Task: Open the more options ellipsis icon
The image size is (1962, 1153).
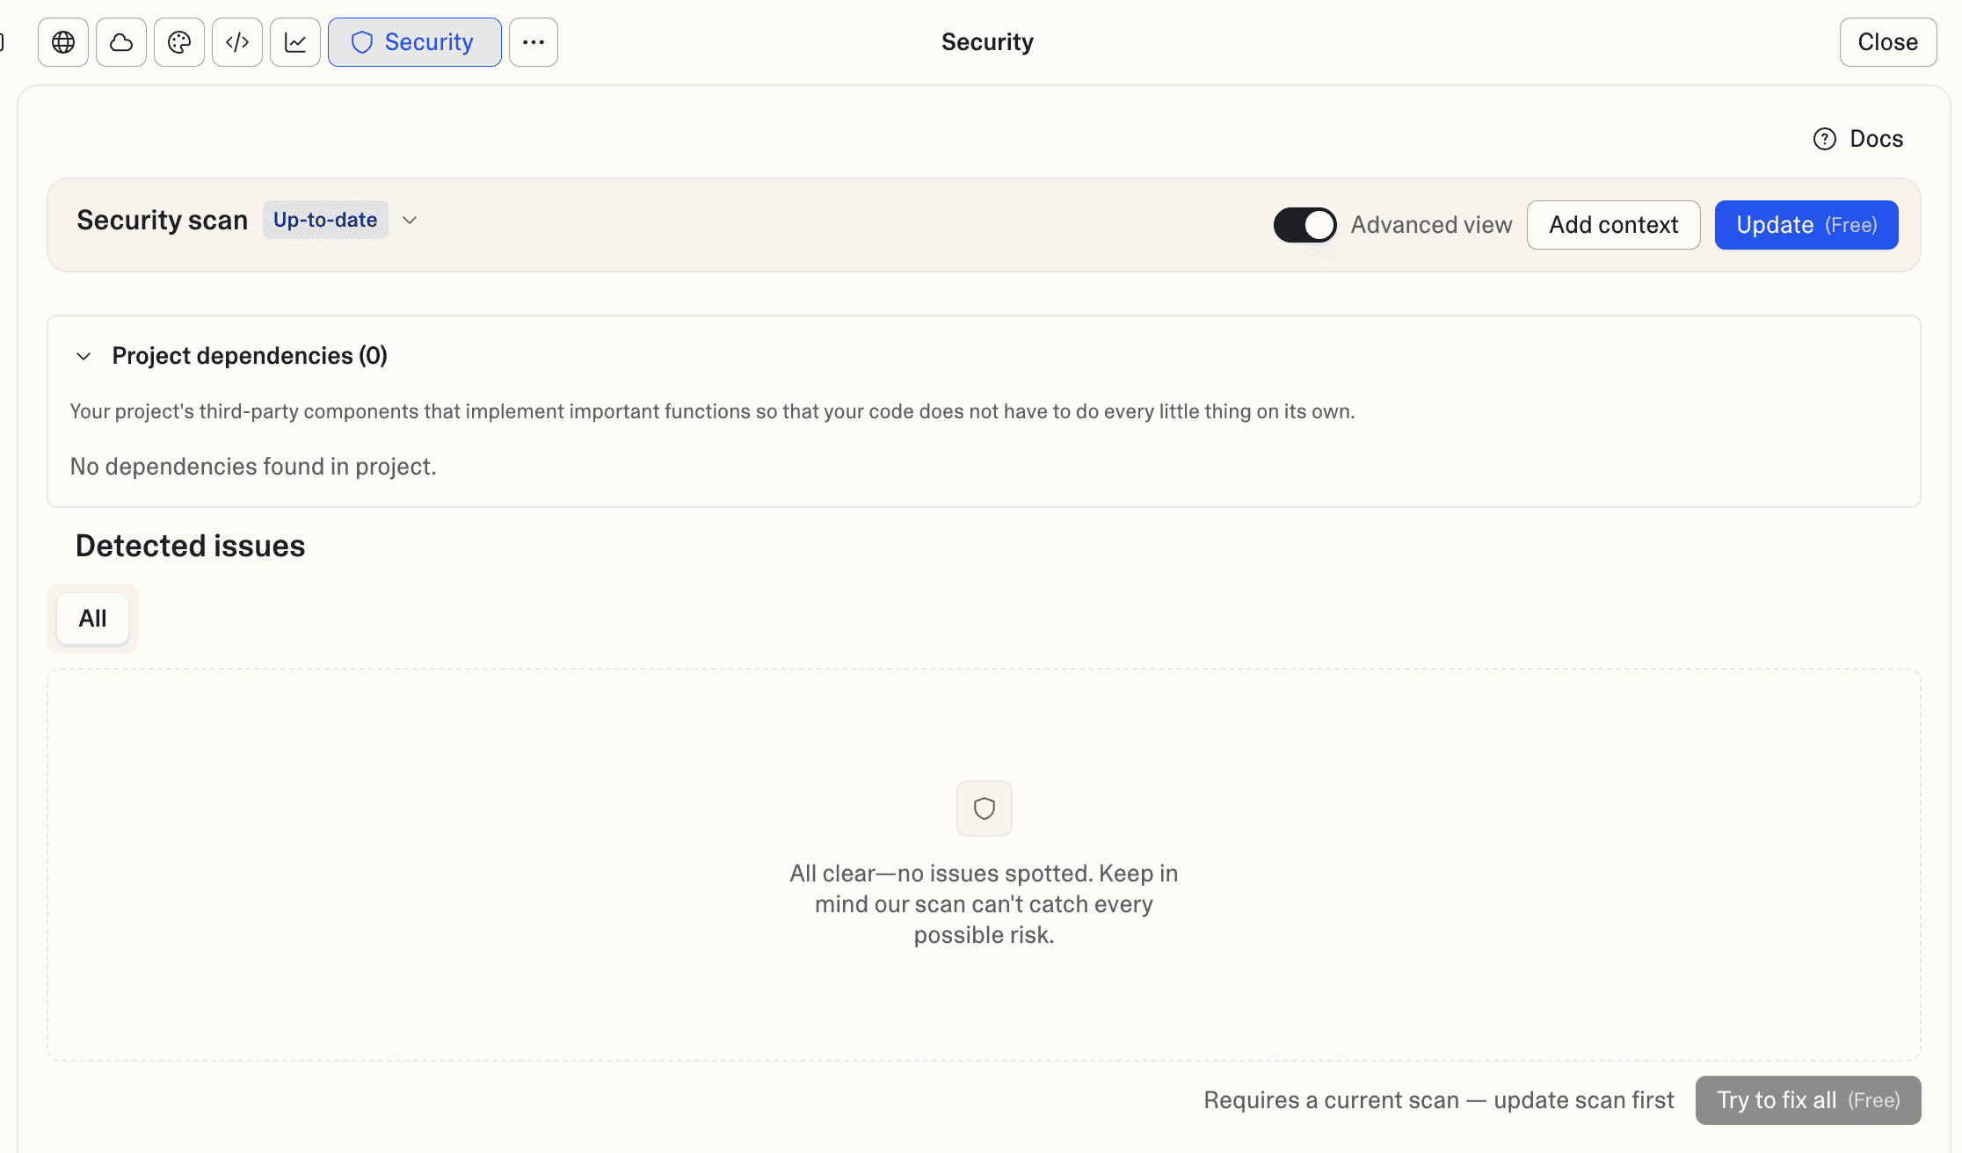Action: 533,41
